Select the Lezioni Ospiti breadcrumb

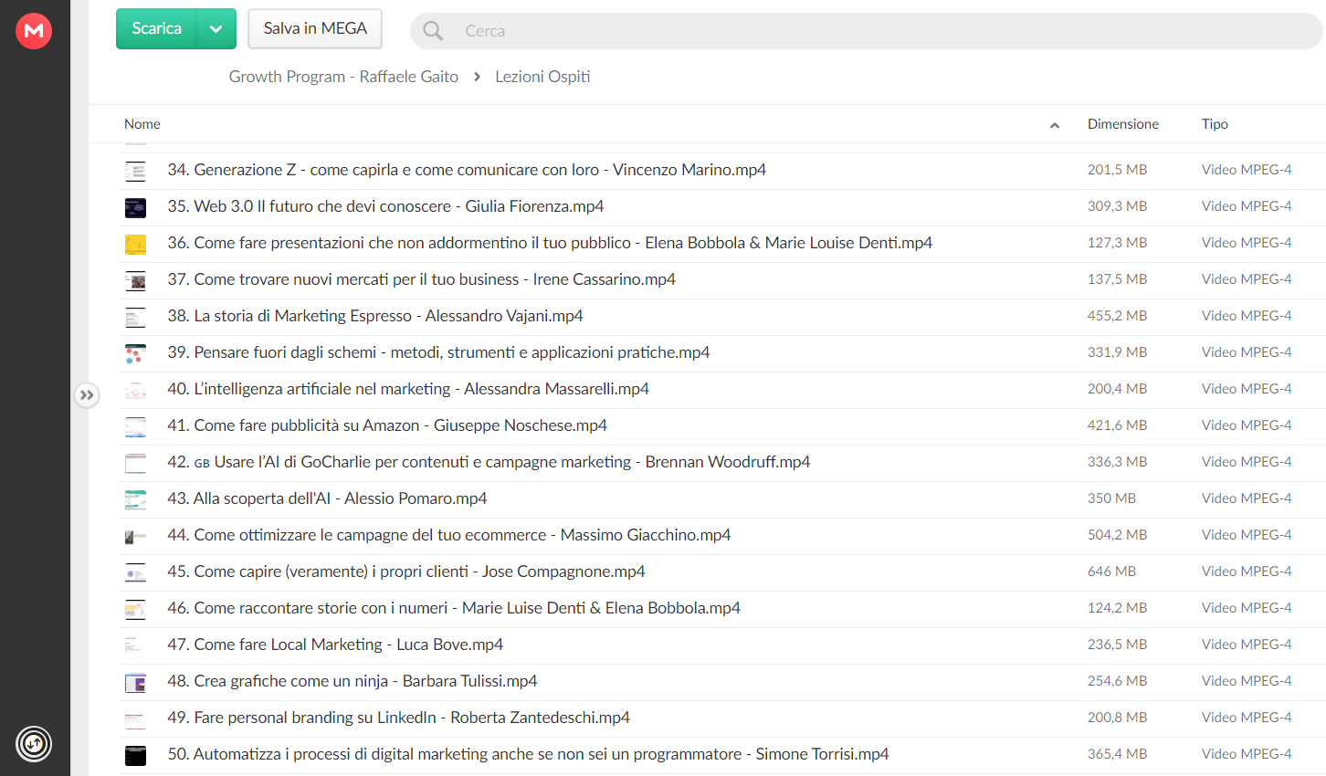coord(542,77)
